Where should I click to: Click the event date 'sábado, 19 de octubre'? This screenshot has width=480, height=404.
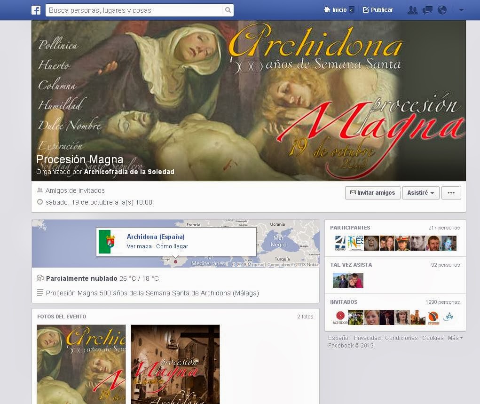99,202
